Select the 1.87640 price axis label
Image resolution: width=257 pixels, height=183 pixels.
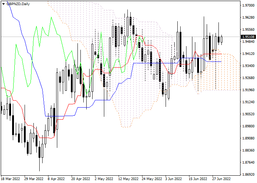248,163
